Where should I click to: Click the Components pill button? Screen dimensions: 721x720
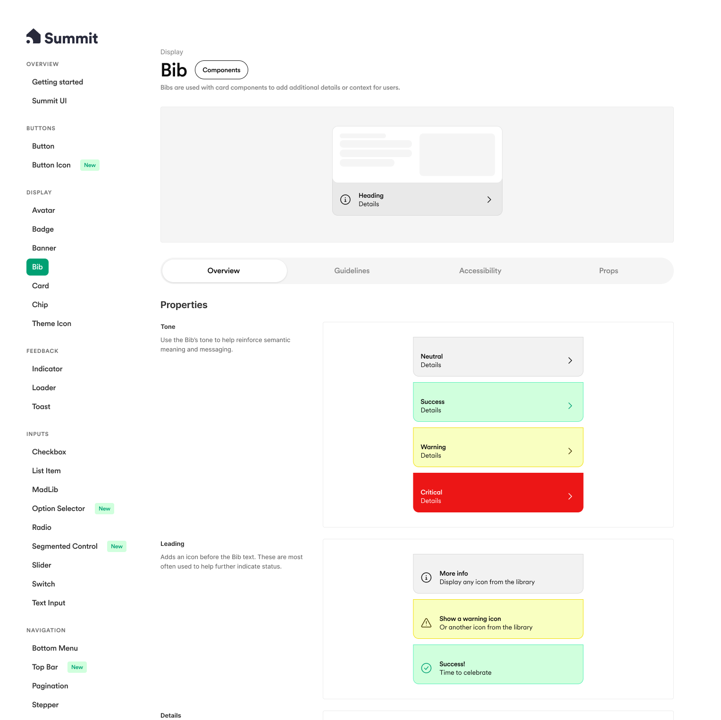[221, 70]
